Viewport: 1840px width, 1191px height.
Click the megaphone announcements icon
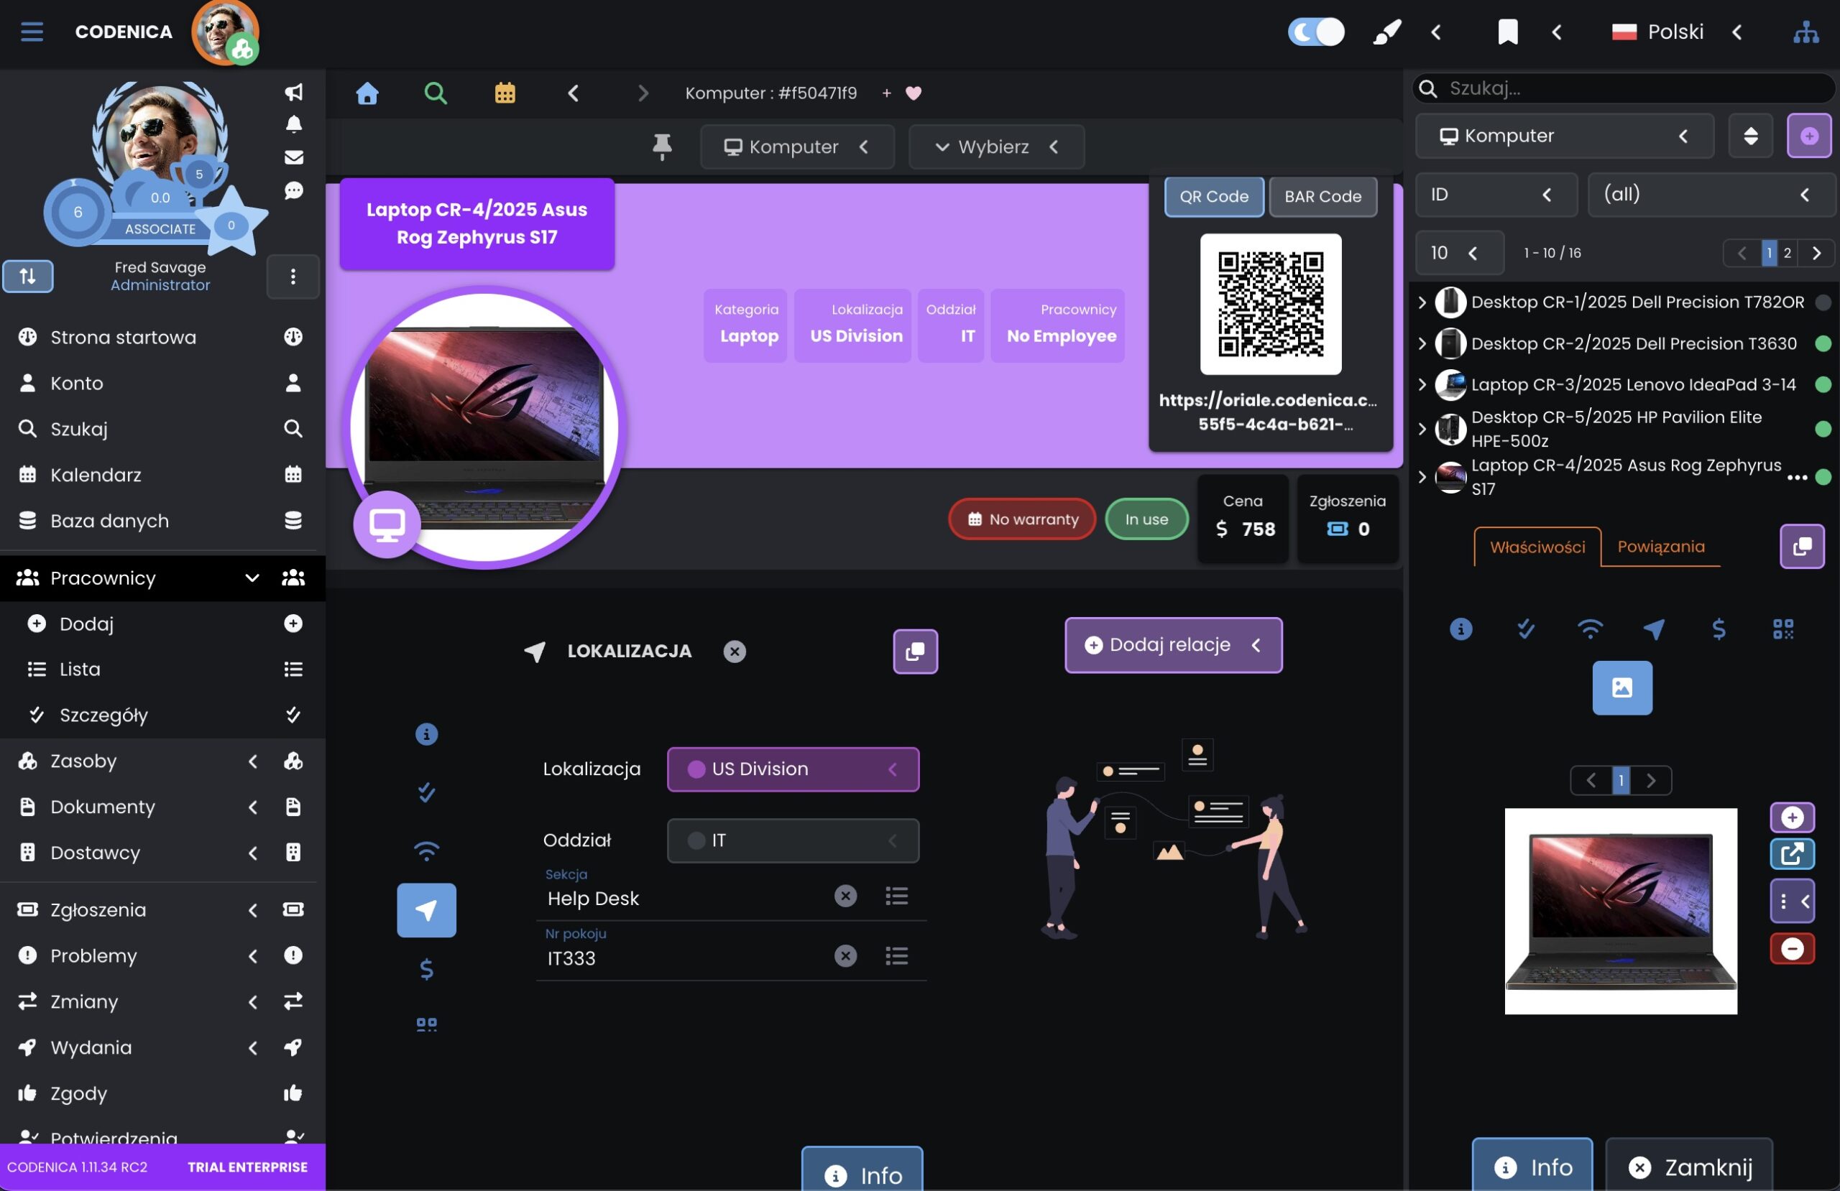tap(294, 92)
